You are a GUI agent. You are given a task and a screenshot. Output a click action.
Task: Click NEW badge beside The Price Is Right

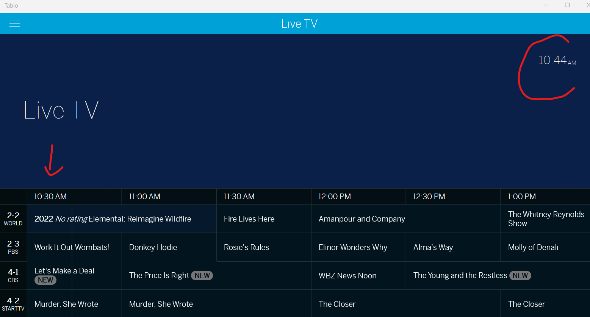coord(202,276)
